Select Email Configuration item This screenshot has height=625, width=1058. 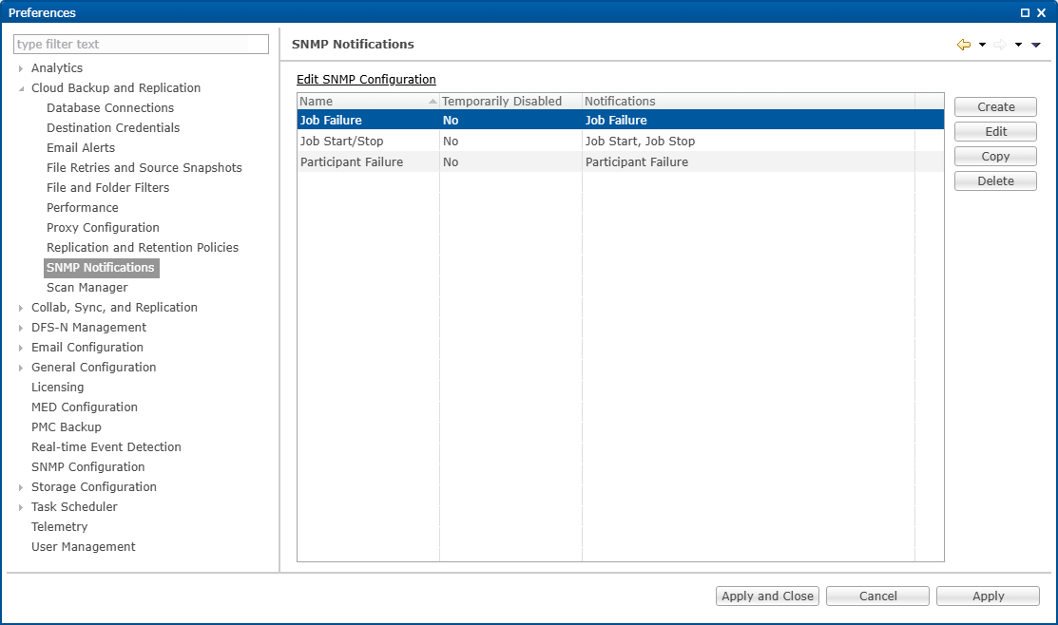click(x=87, y=348)
